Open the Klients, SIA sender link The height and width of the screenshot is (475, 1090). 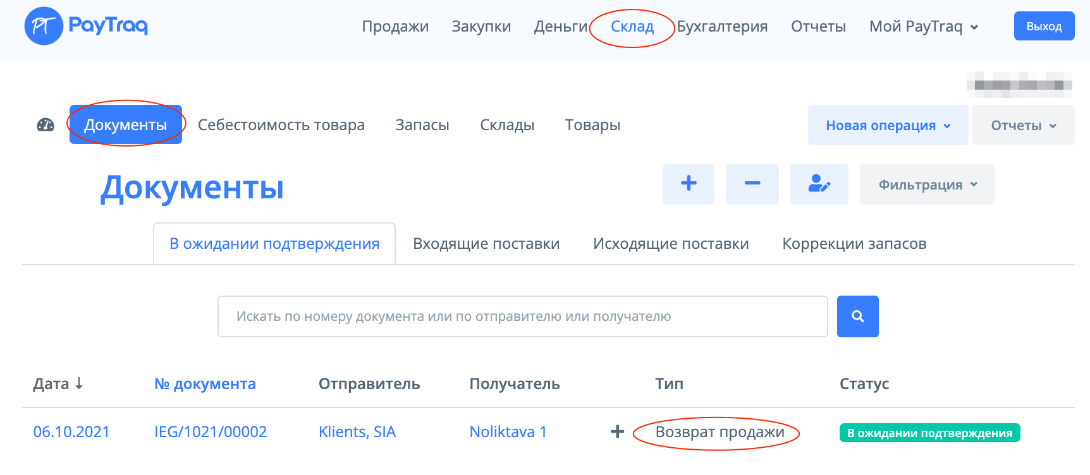(x=357, y=432)
